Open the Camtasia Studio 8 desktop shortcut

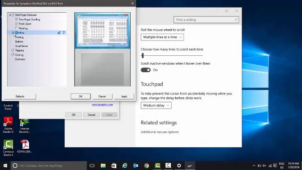pyautogui.click(x=8, y=148)
